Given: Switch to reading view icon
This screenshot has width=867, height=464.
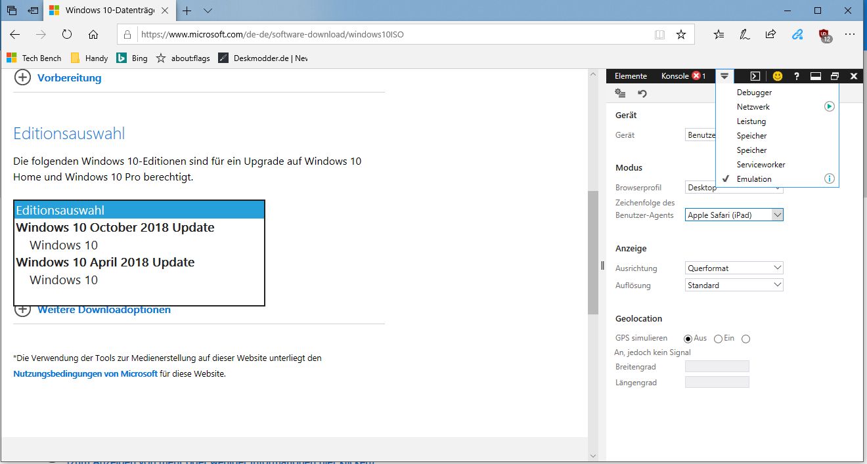Looking at the screenshot, I should click(x=659, y=34).
